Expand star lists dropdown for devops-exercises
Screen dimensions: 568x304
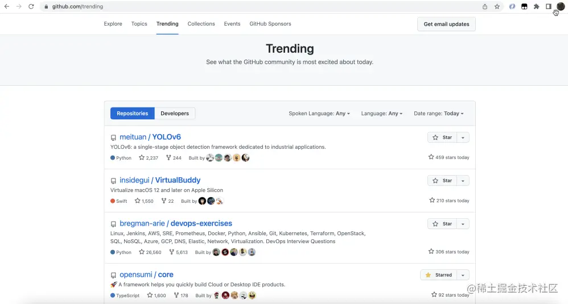pos(463,224)
